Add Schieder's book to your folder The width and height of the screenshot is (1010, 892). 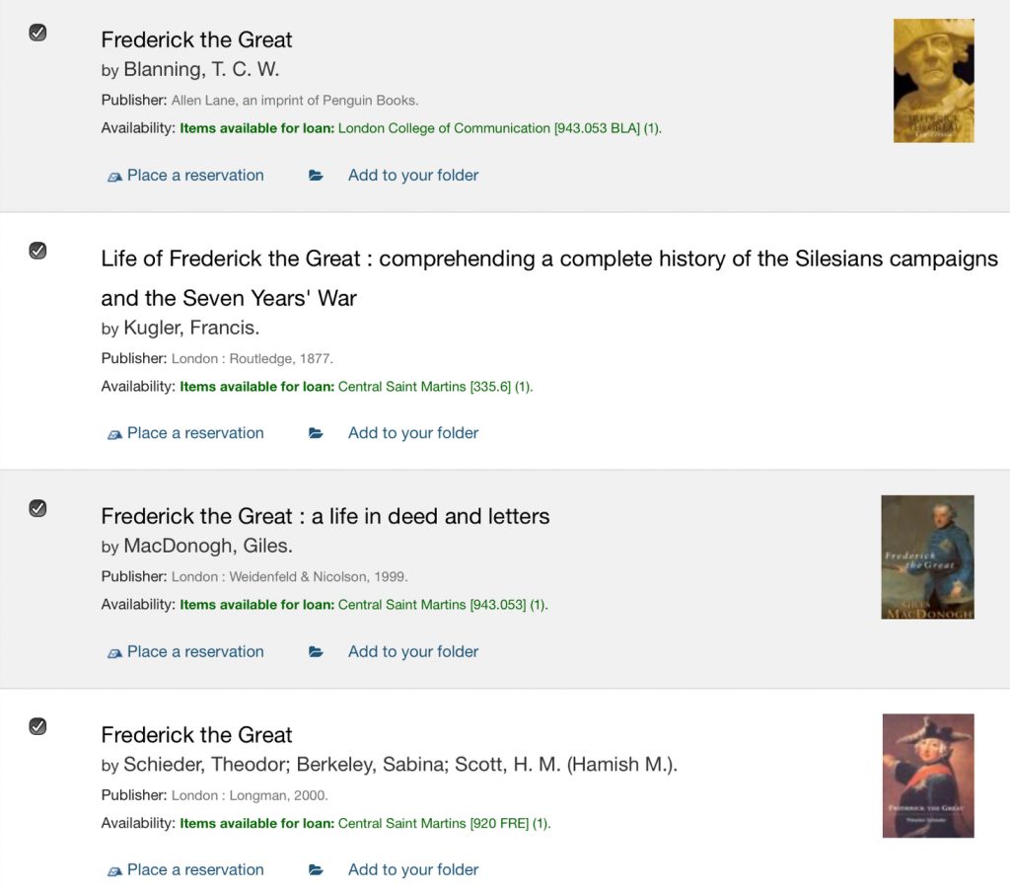point(412,870)
